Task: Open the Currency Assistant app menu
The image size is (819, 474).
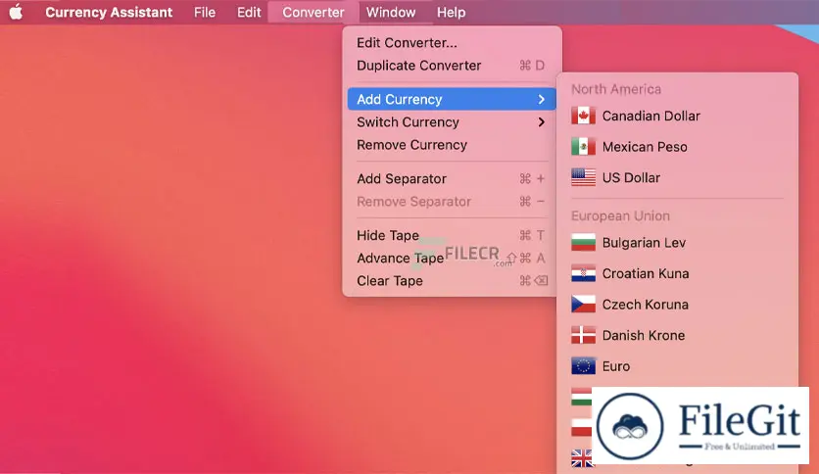Action: pyautogui.click(x=109, y=12)
